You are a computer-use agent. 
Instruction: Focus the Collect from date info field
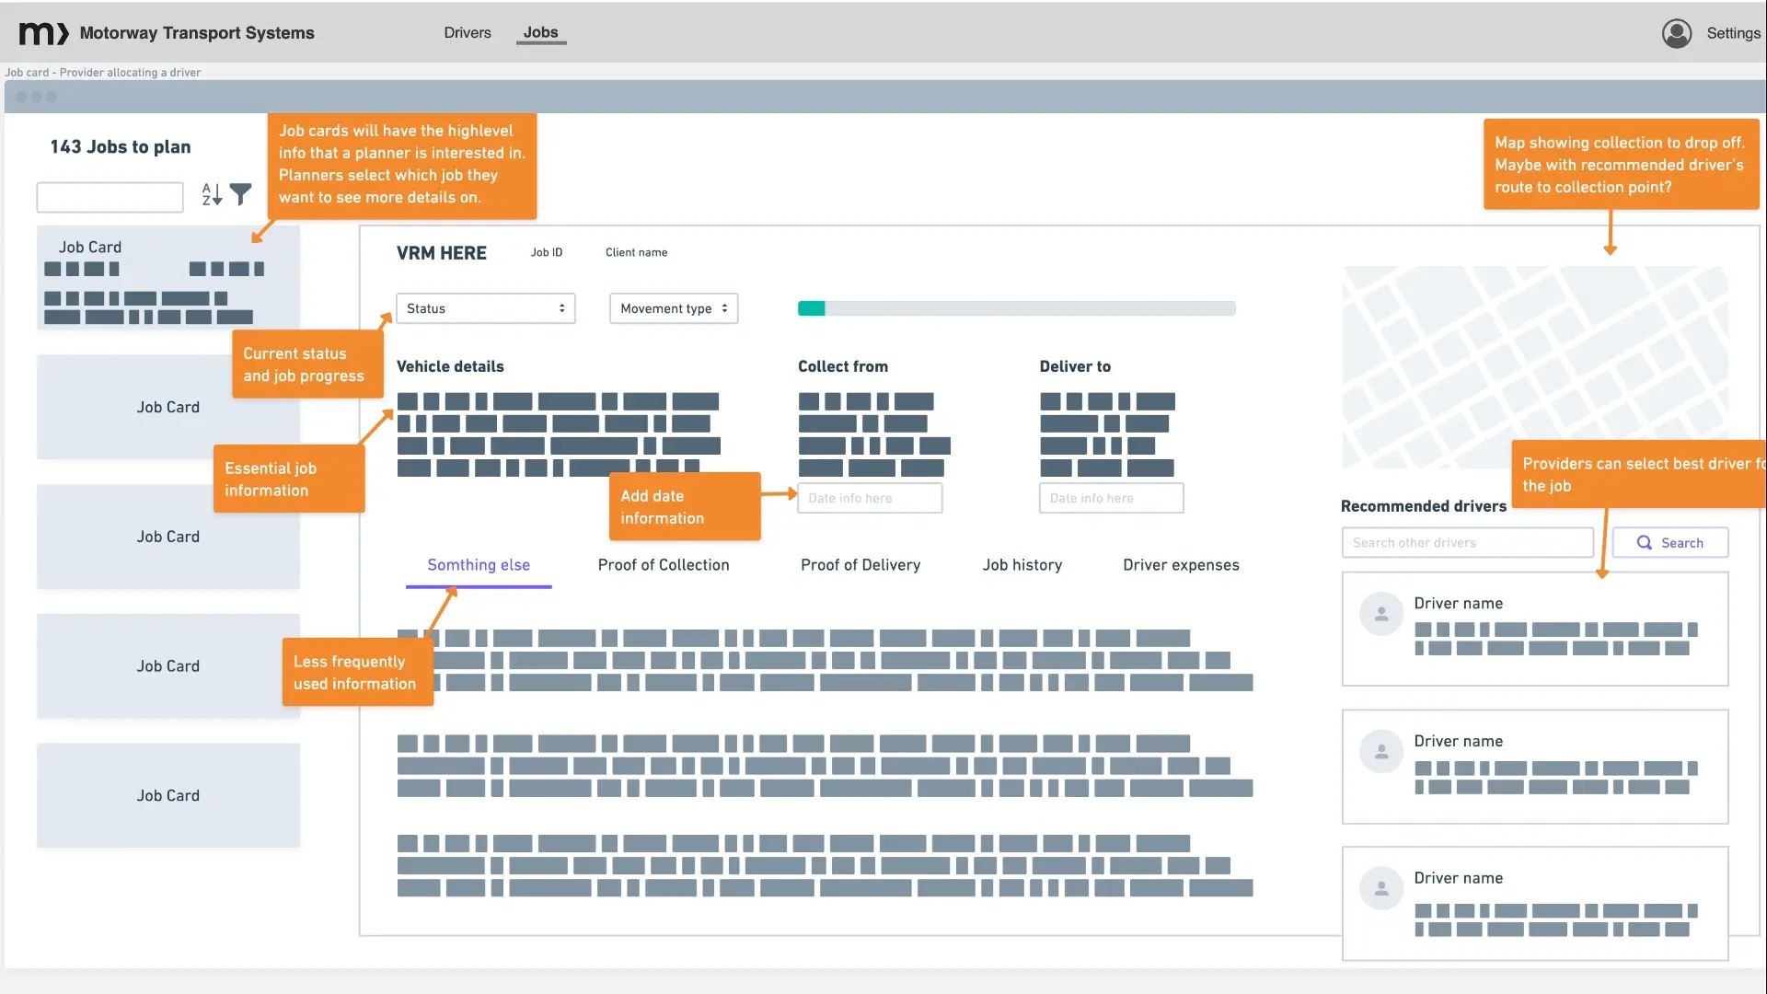tap(870, 498)
